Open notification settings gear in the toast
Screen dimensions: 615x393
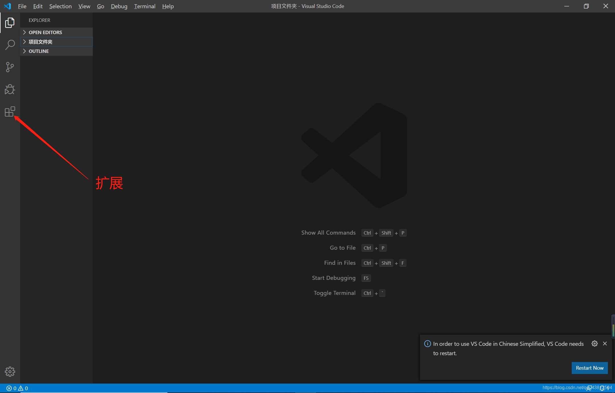[594, 344]
